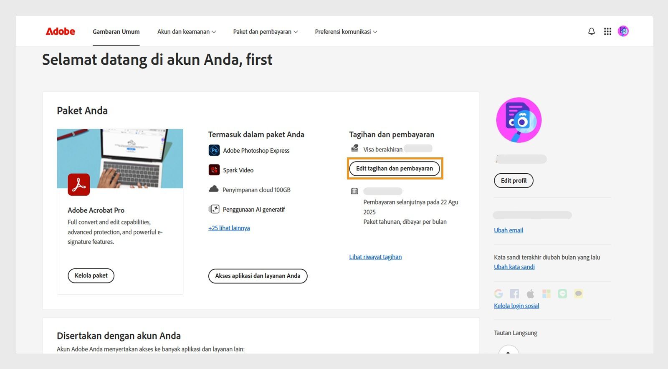Click the Facebook login icon
Image resolution: width=668 pixels, height=369 pixels.
point(514,293)
